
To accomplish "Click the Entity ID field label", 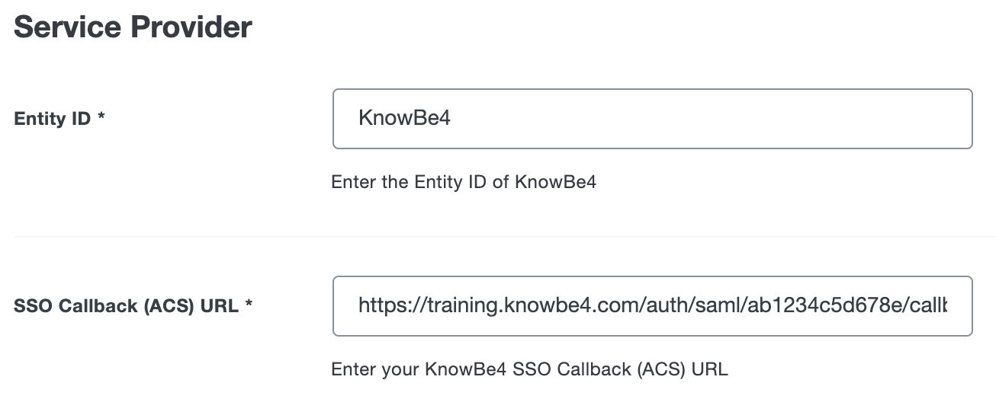I will click(x=52, y=120).
